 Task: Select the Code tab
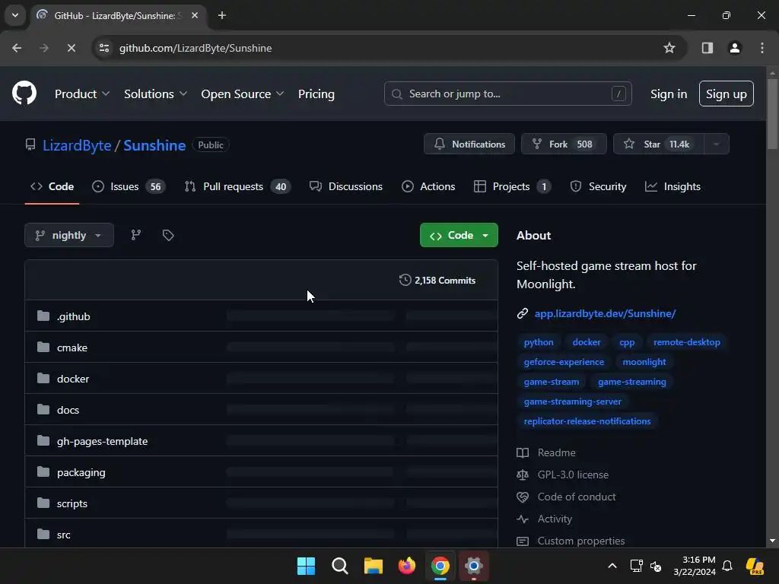(52, 187)
